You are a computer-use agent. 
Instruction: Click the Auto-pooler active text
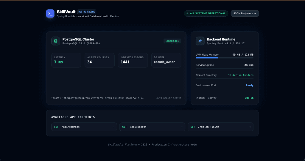click(x=169, y=98)
